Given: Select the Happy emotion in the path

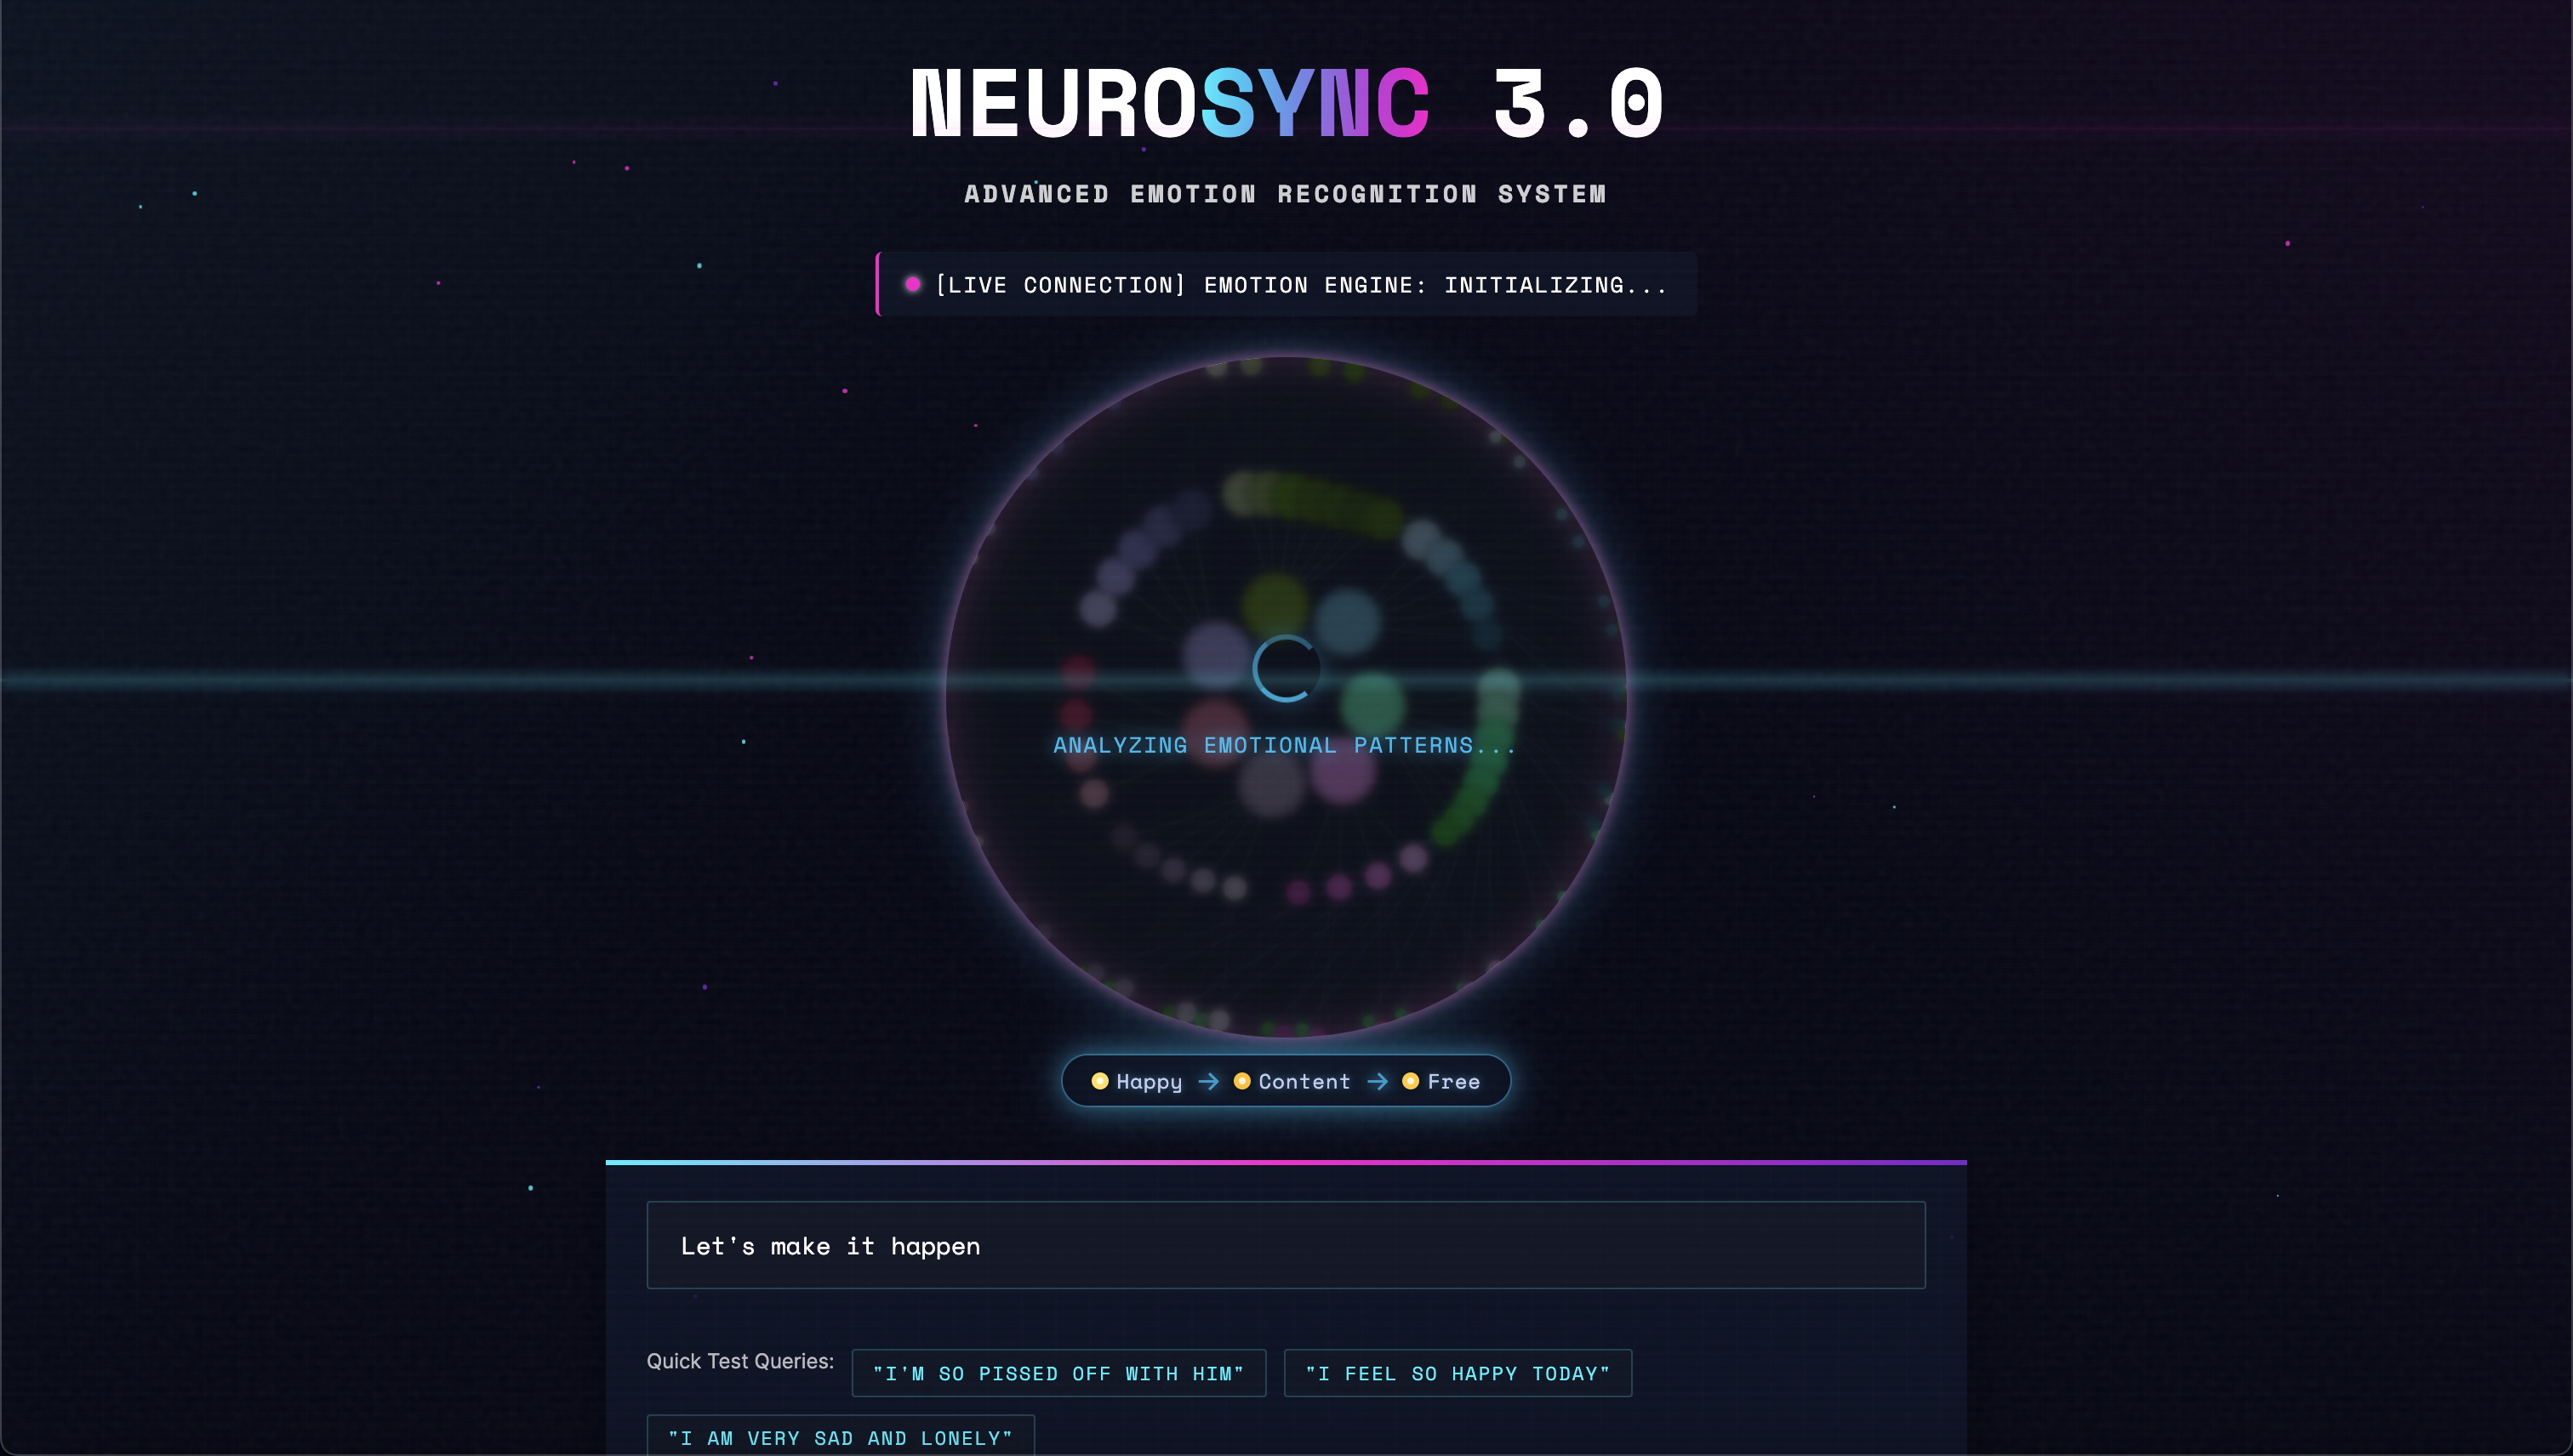Looking at the screenshot, I should (x=1149, y=1082).
